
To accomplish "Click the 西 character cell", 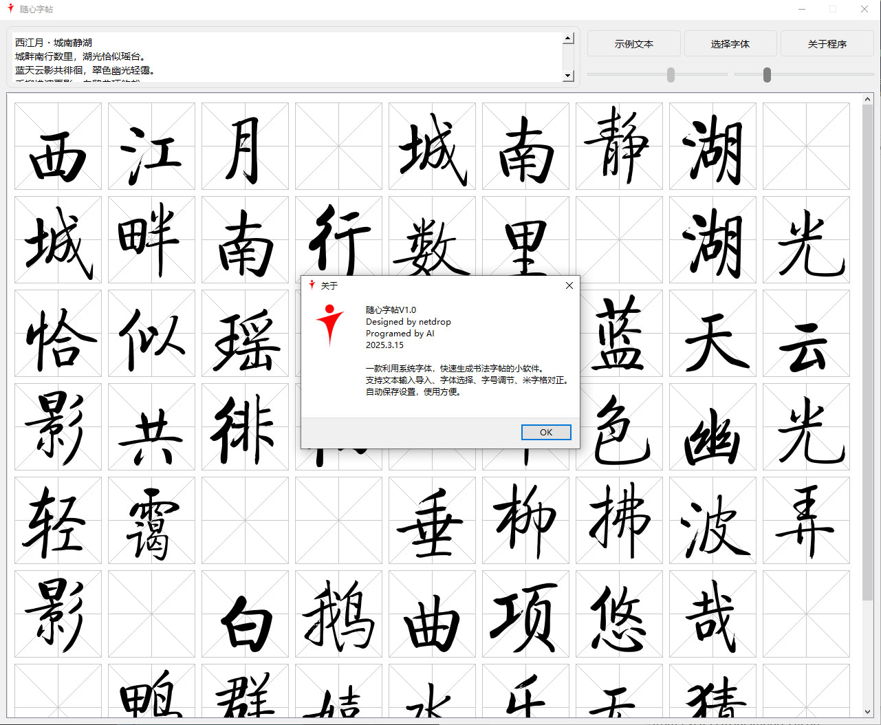I will (x=58, y=147).
